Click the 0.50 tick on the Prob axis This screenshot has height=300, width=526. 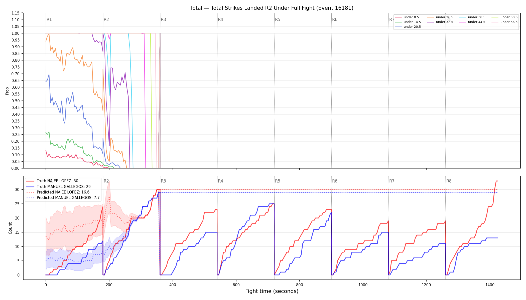[16, 101]
